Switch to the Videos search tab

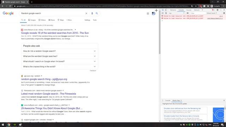coord(42,20)
